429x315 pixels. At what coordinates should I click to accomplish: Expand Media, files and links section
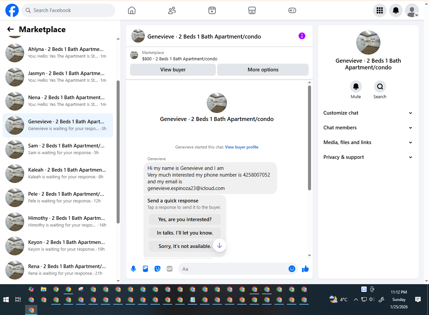tap(368, 142)
